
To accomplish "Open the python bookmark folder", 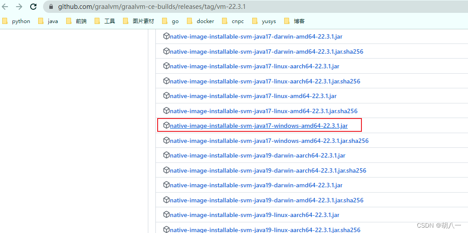I will click(x=16, y=21).
